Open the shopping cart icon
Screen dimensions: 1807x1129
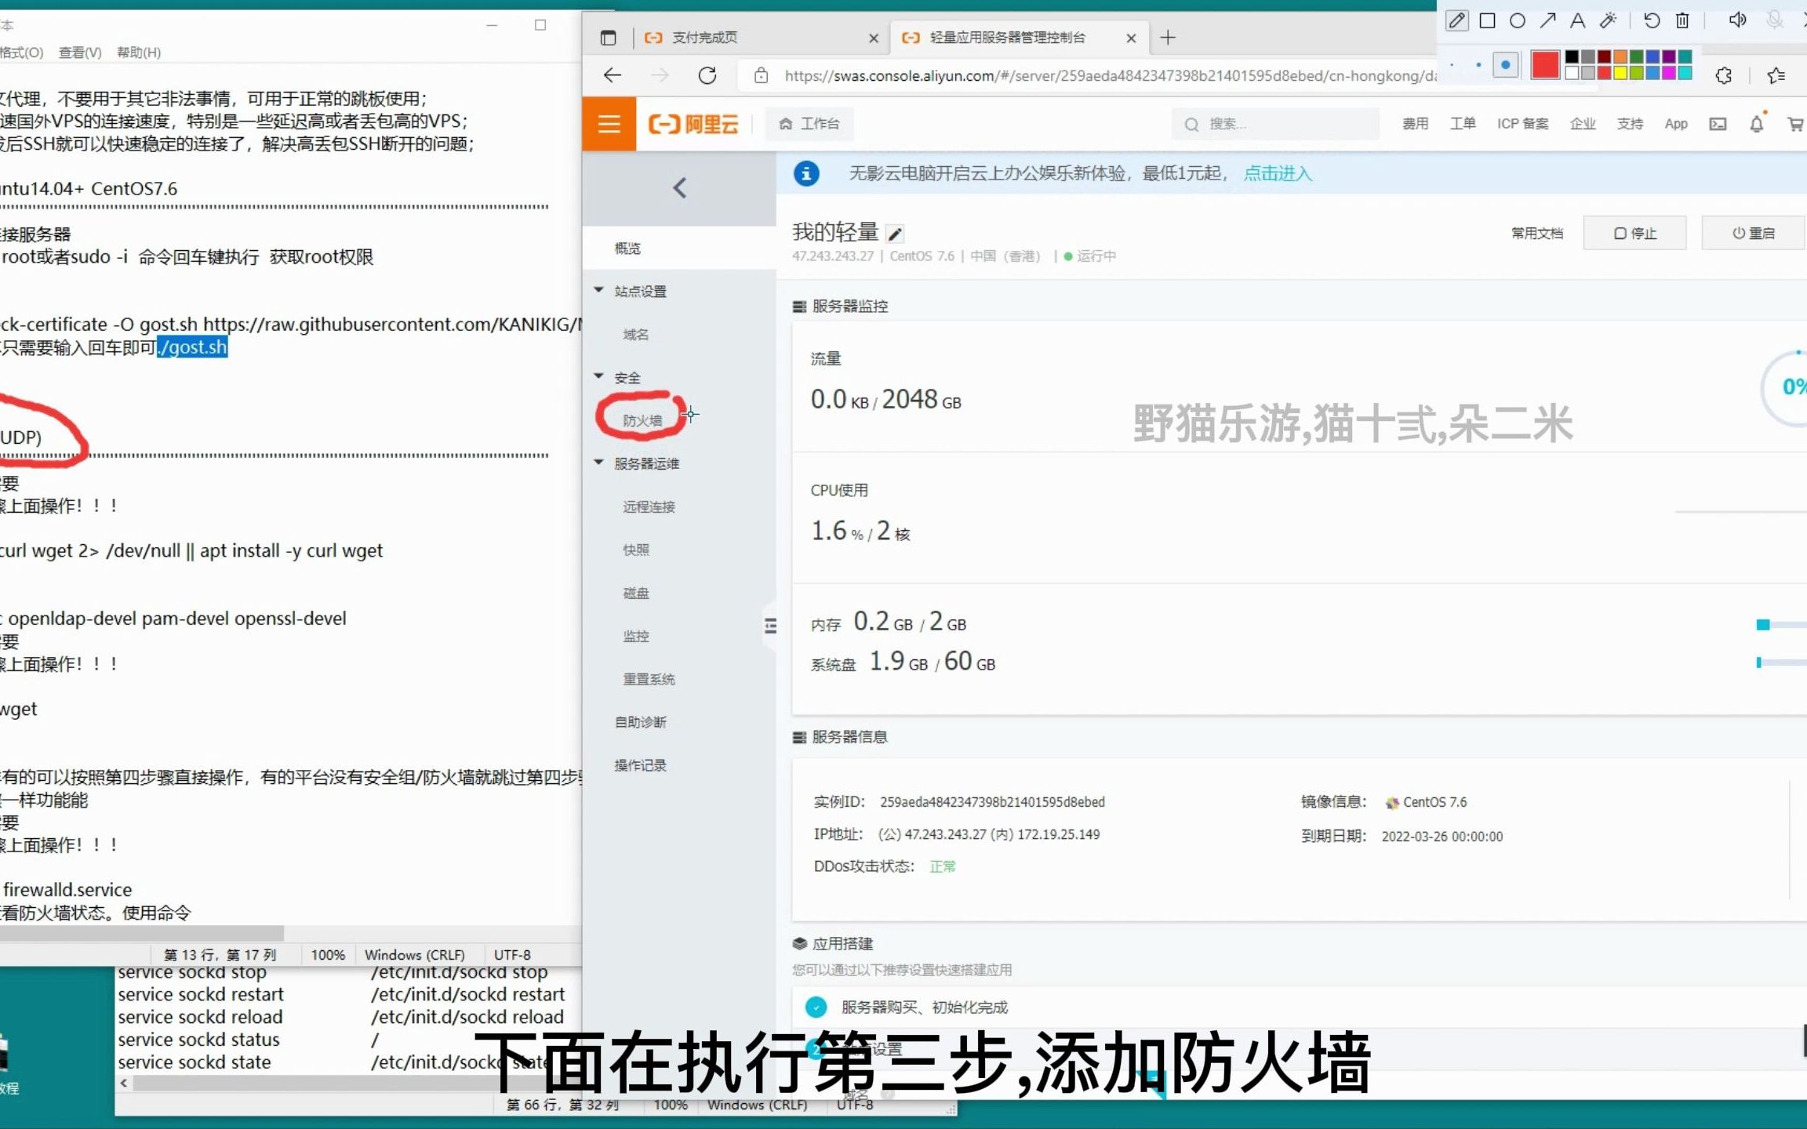pyautogui.click(x=1795, y=124)
